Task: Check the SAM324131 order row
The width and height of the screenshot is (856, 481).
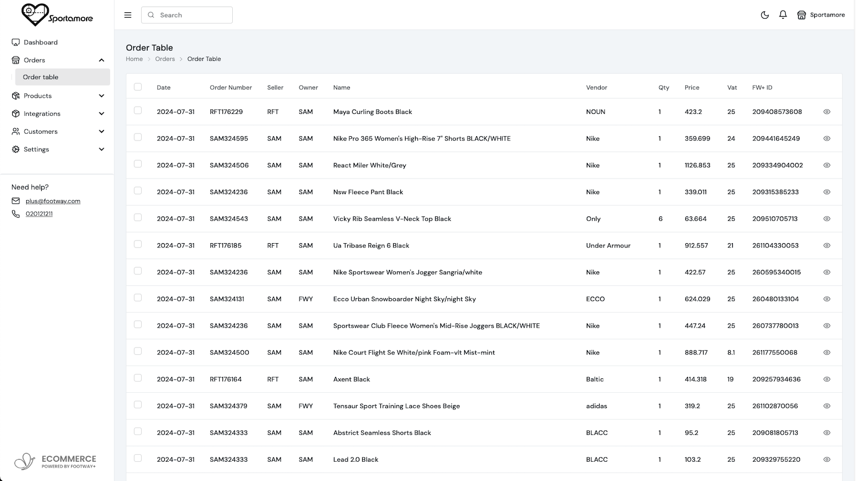Action: 138,298
